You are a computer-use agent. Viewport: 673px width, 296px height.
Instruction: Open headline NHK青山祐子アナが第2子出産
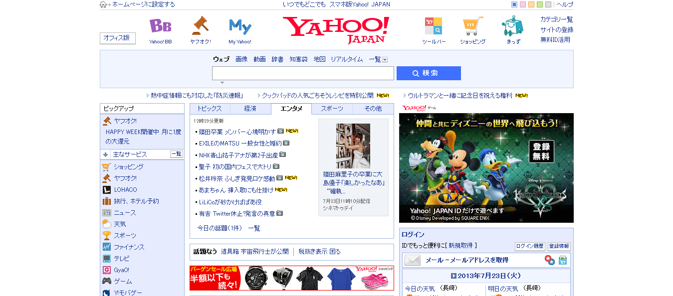click(238, 155)
